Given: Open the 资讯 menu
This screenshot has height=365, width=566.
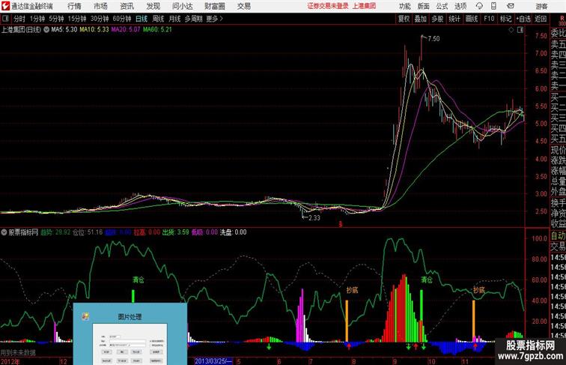Looking at the screenshot, I should pyautogui.click(x=127, y=6).
